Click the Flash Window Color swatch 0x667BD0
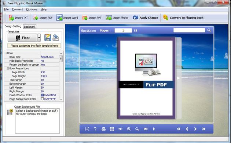 (x=43, y=95)
